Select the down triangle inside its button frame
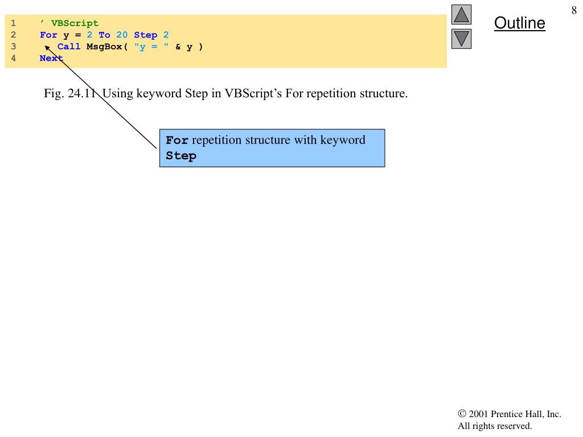This screenshot has width=583, height=437. click(x=461, y=39)
